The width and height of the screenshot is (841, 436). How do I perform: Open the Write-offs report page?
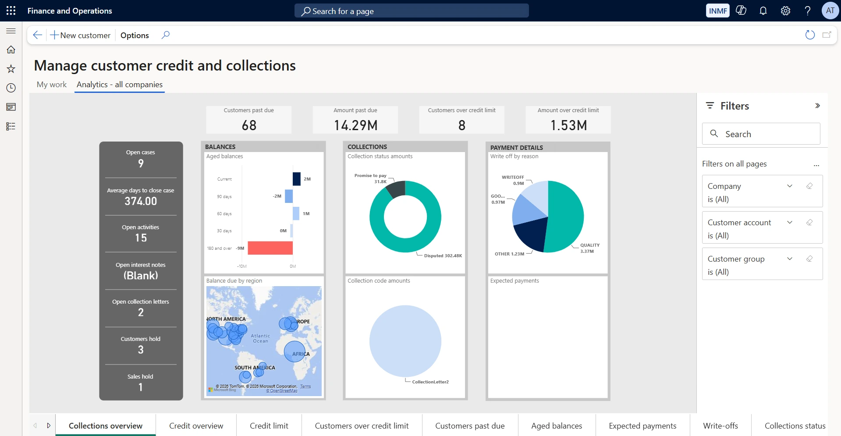(720, 425)
